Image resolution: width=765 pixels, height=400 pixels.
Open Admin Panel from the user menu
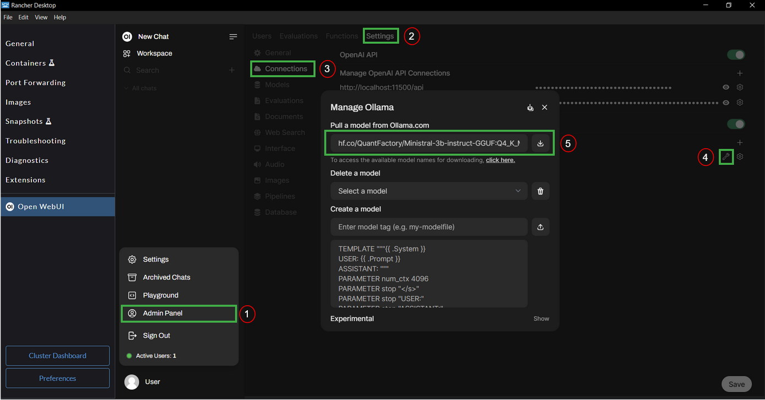[x=178, y=313]
